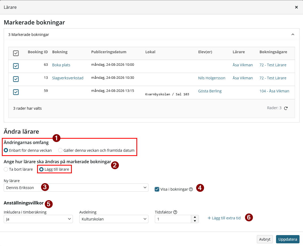Open teacher Åsa Vikman in Slagverksverkstad row

[x=242, y=78]
